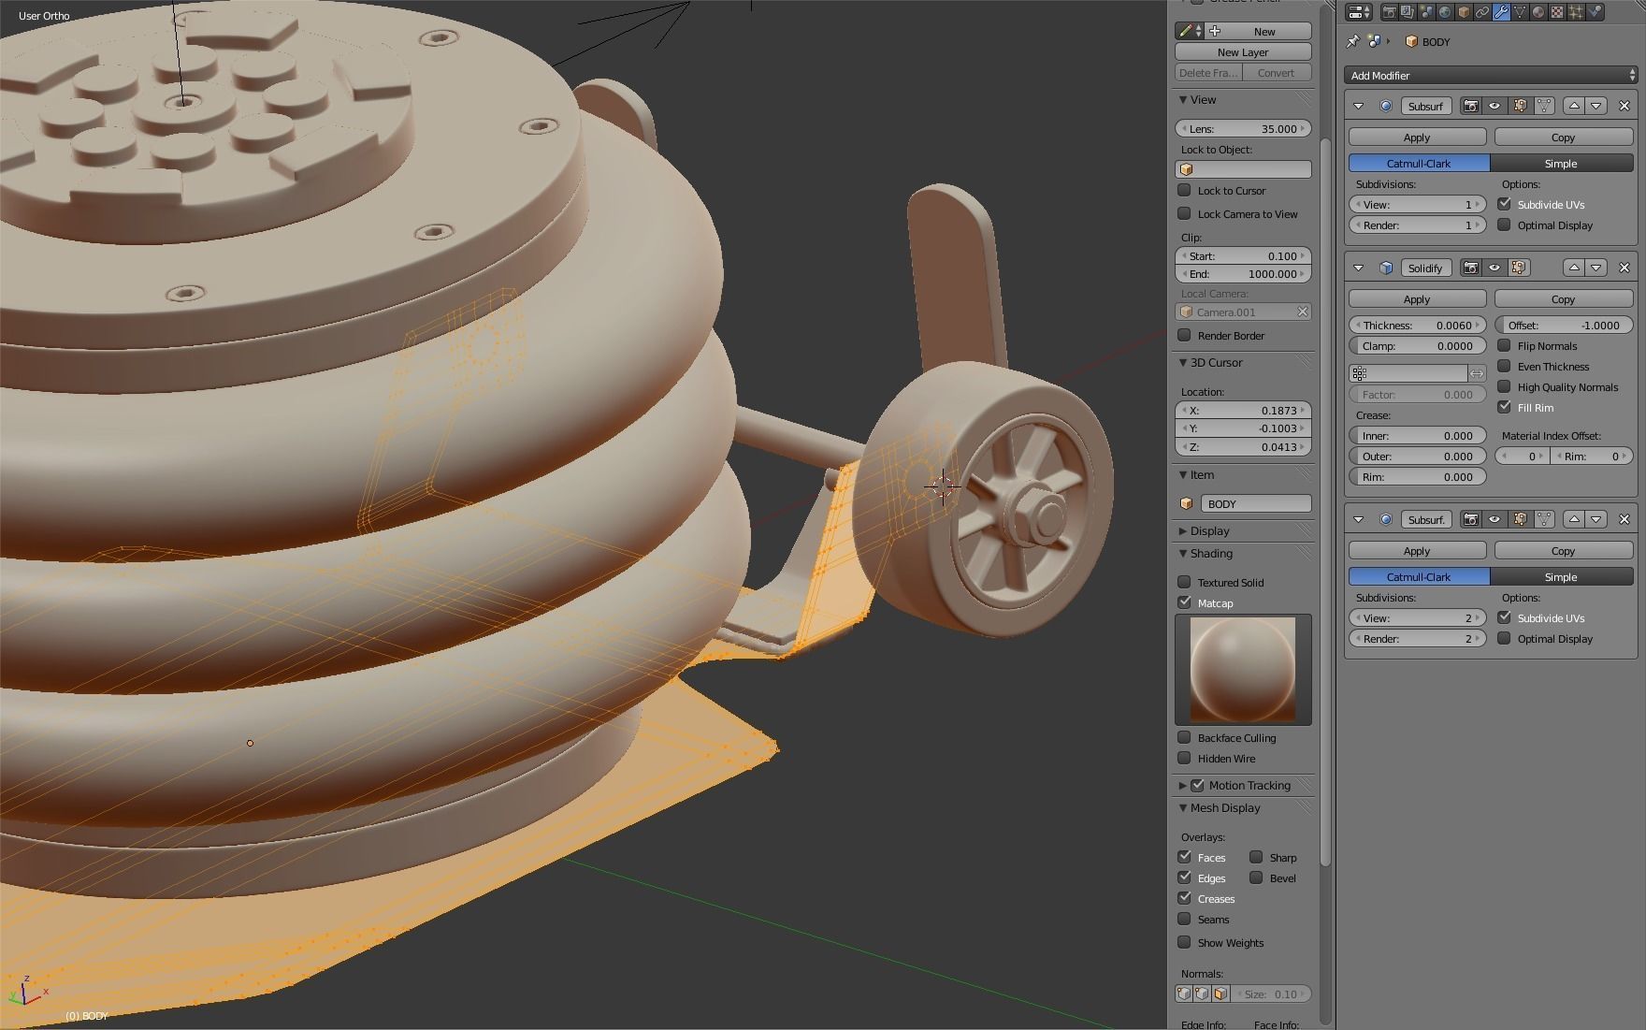
Task: Open the Render Layers properties tab
Action: 1408,12
